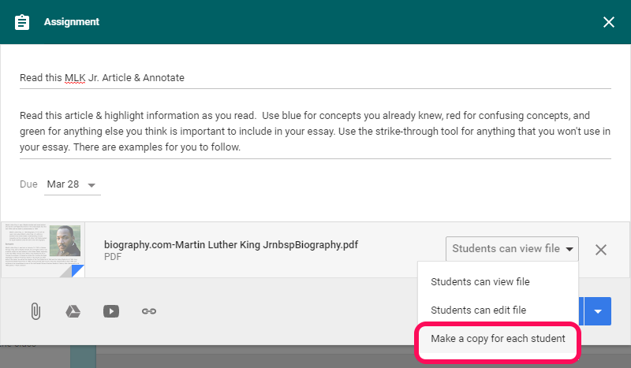Remove the attached PDF with its X icon
Image resolution: width=631 pixels, height=368 pixels.
point(601,250)
